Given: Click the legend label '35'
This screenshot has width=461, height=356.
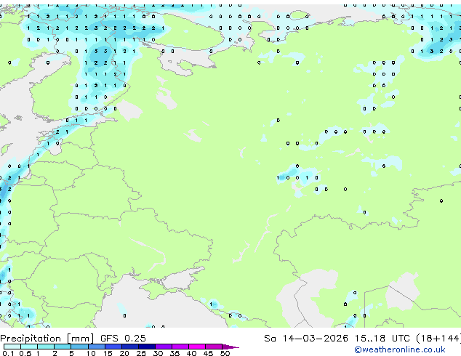Looking at the screenshot, I should [x=175, y=353].
